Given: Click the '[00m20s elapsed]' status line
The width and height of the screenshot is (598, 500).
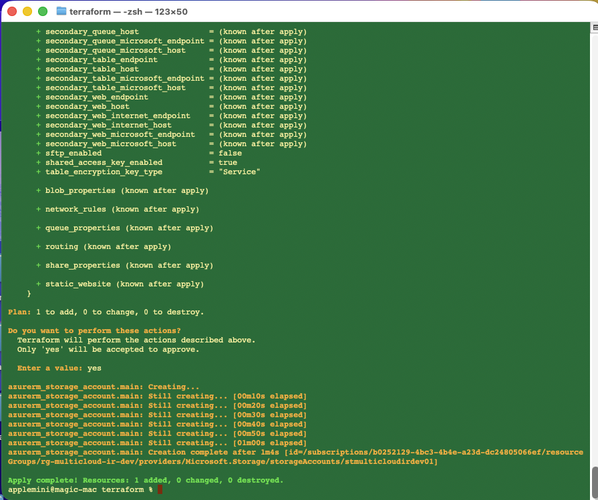Looking at the screenshot, I should pyautogui.click(x=157, y=405).
